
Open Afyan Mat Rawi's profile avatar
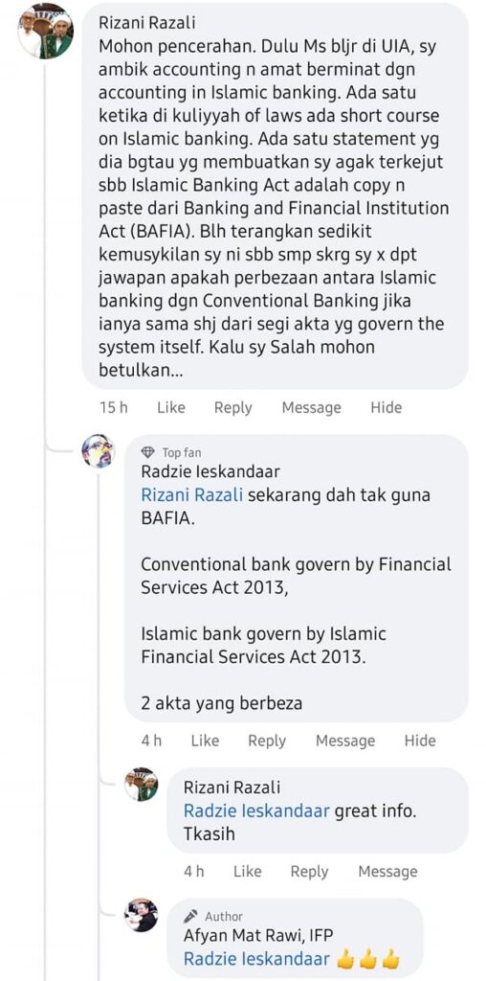tap(142, 915)
